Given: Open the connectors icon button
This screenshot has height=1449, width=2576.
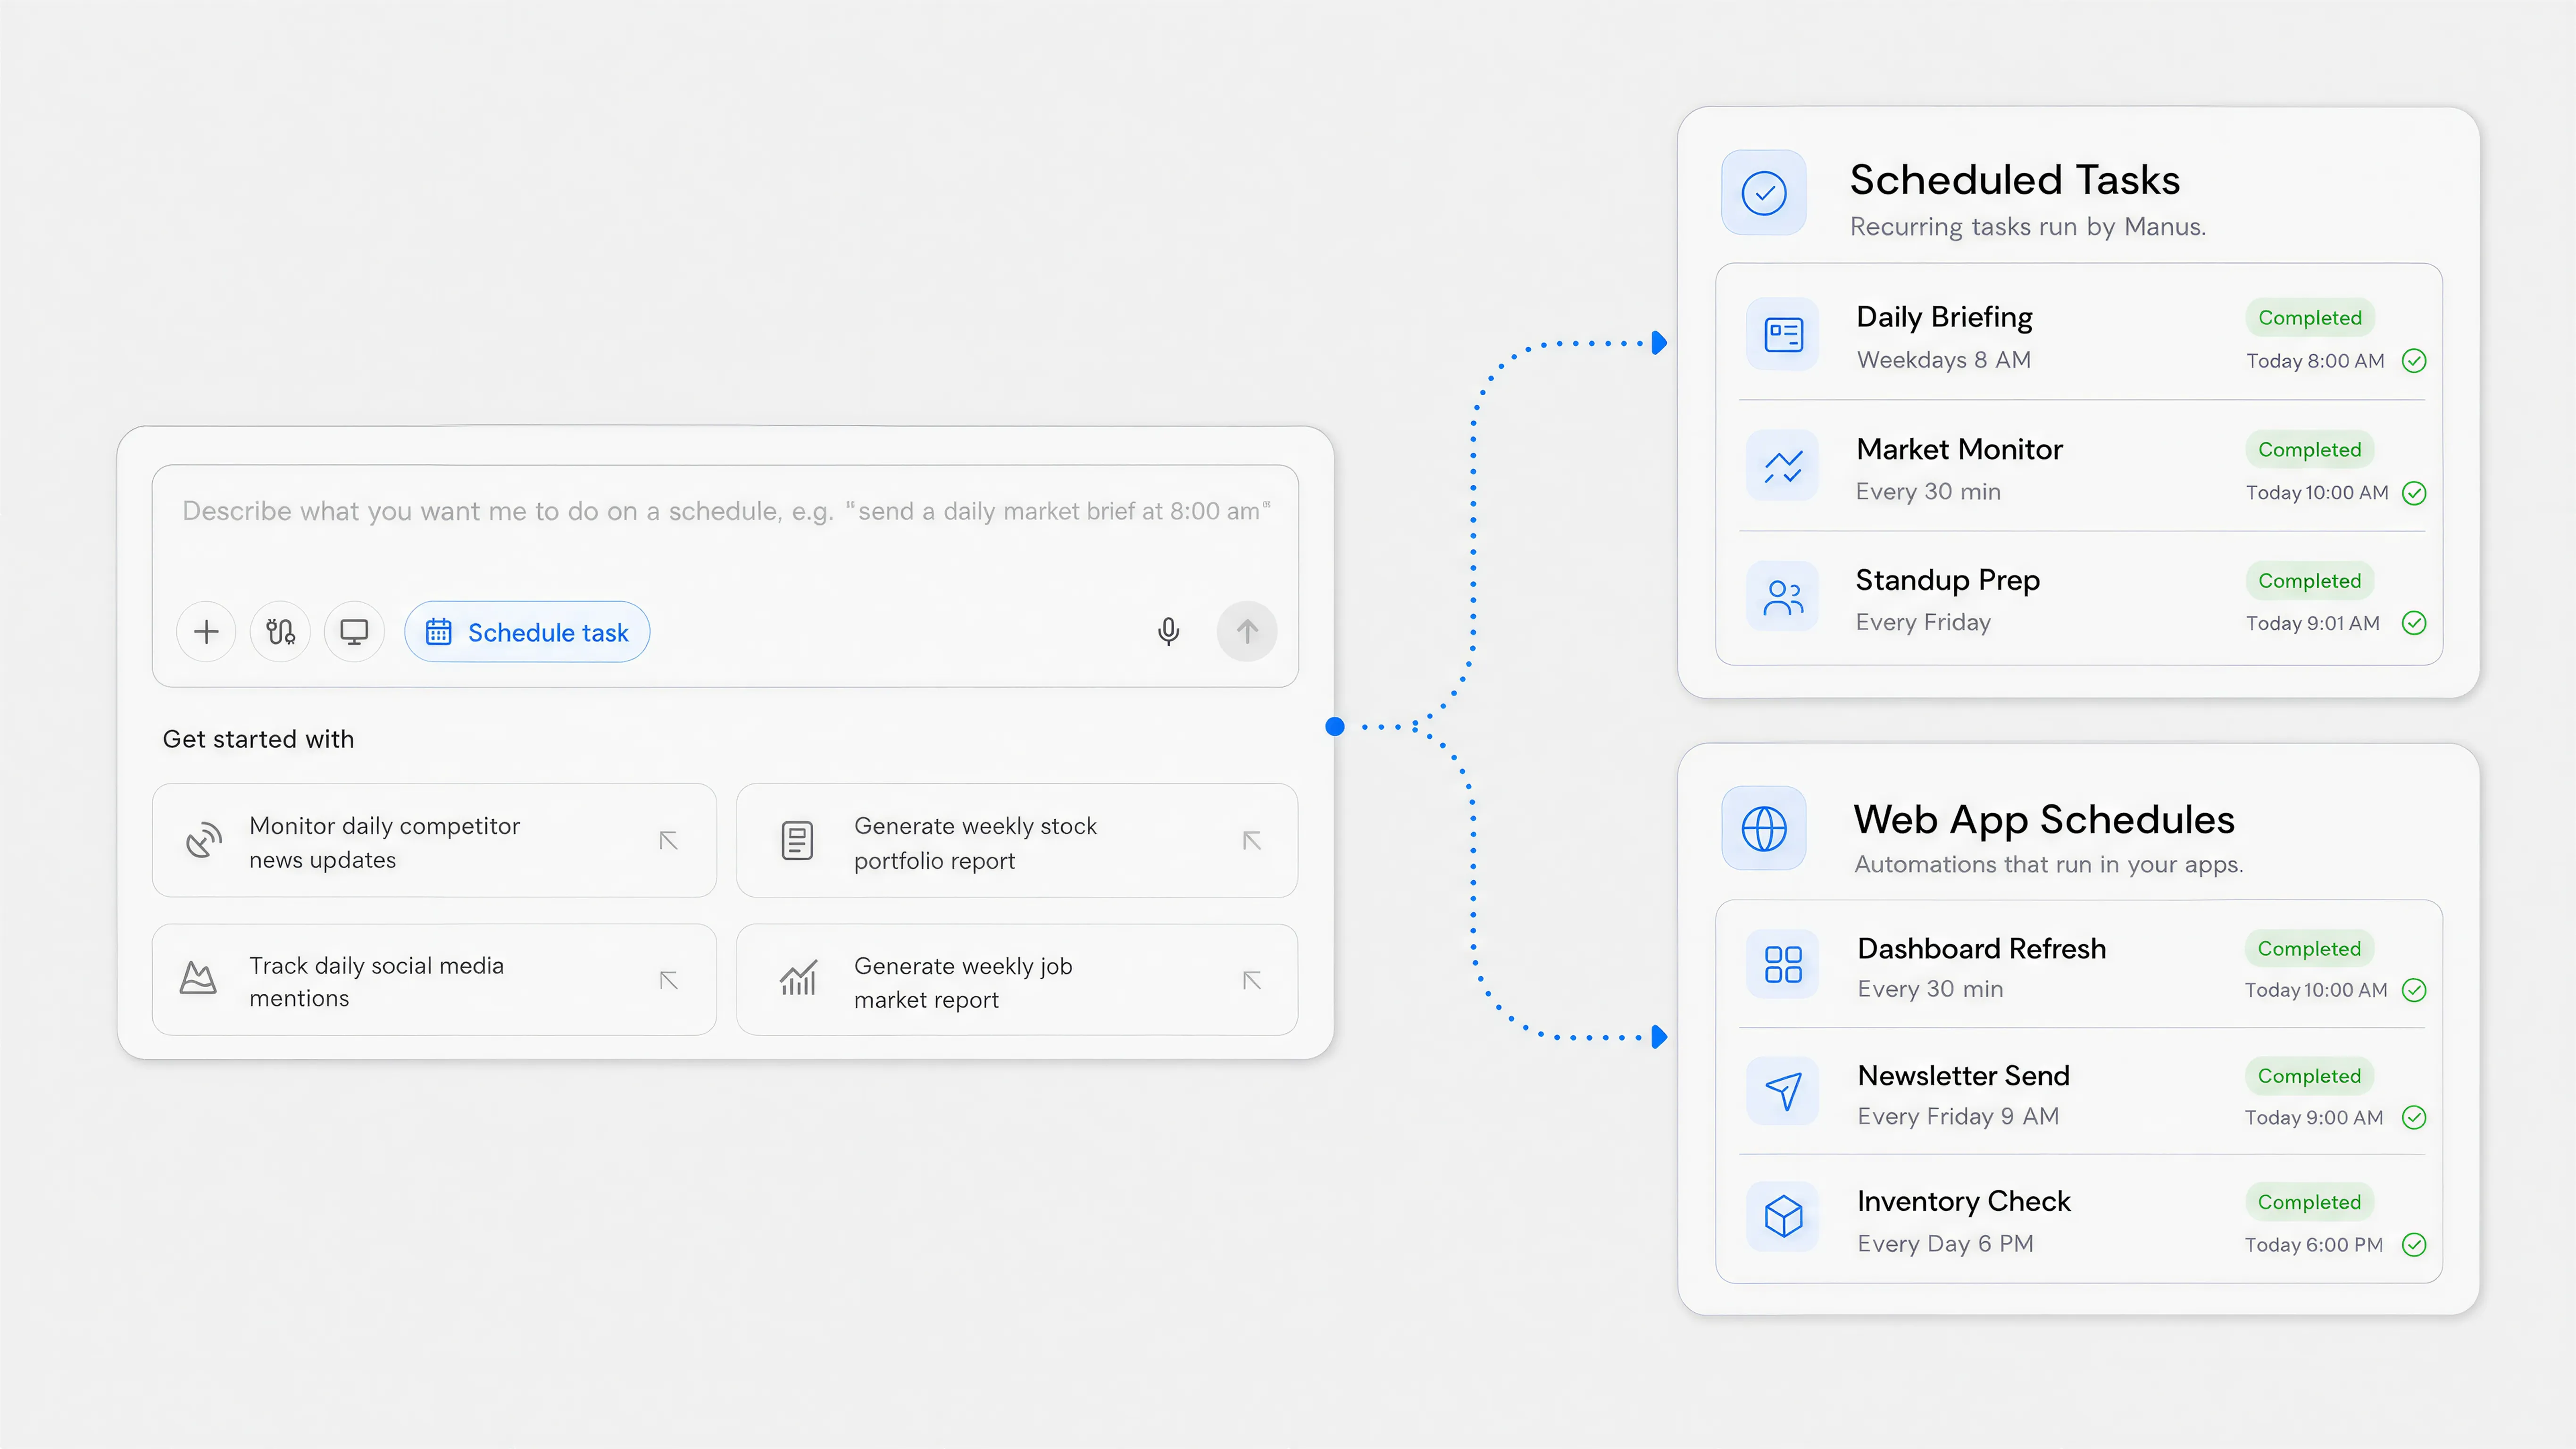Looking at the screenshot, I should [280, 632].
